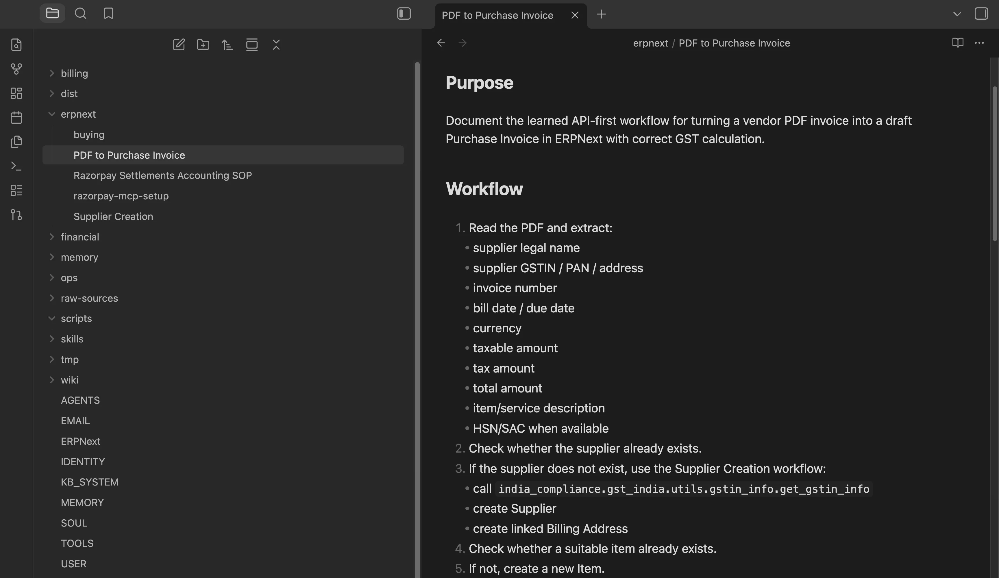999x578 pixels.
Task: Open Supplier Creation note
Action: tap(113, 216)
